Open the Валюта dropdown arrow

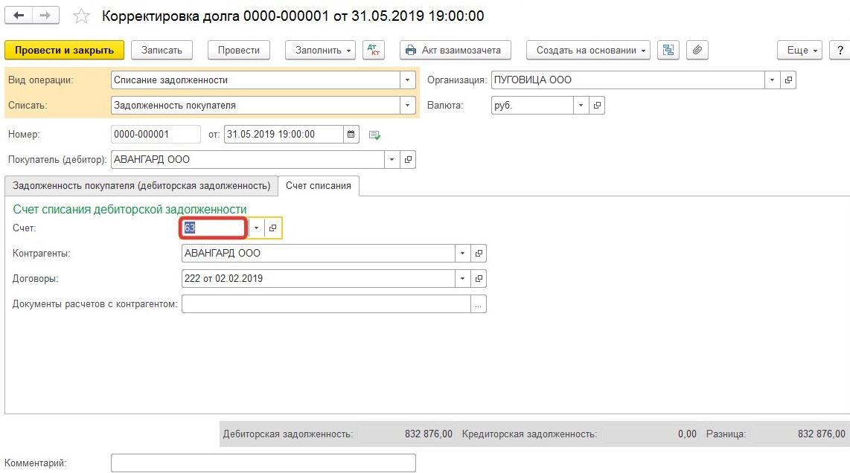pos(581,106)
